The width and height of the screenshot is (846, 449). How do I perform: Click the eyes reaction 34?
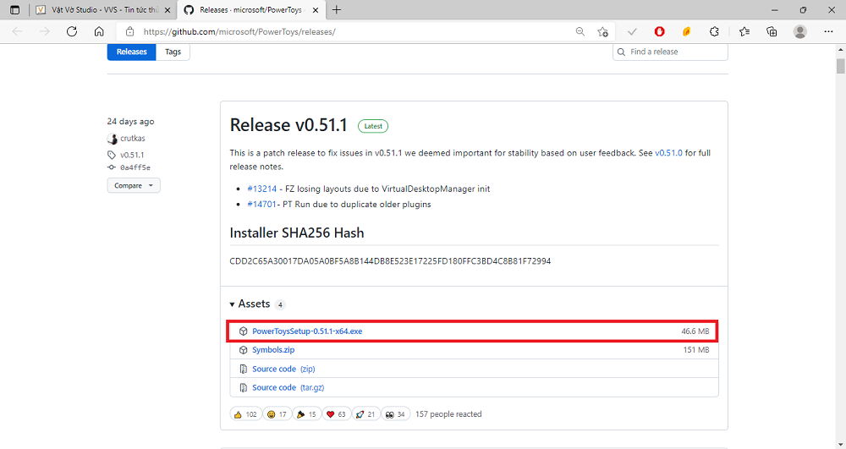395,414
